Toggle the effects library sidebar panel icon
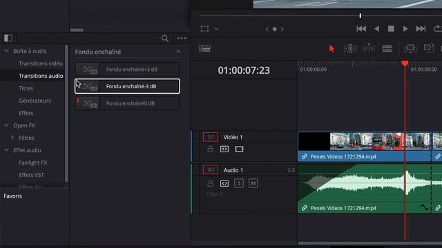The image size is (442, 248). tap(8, 38)
